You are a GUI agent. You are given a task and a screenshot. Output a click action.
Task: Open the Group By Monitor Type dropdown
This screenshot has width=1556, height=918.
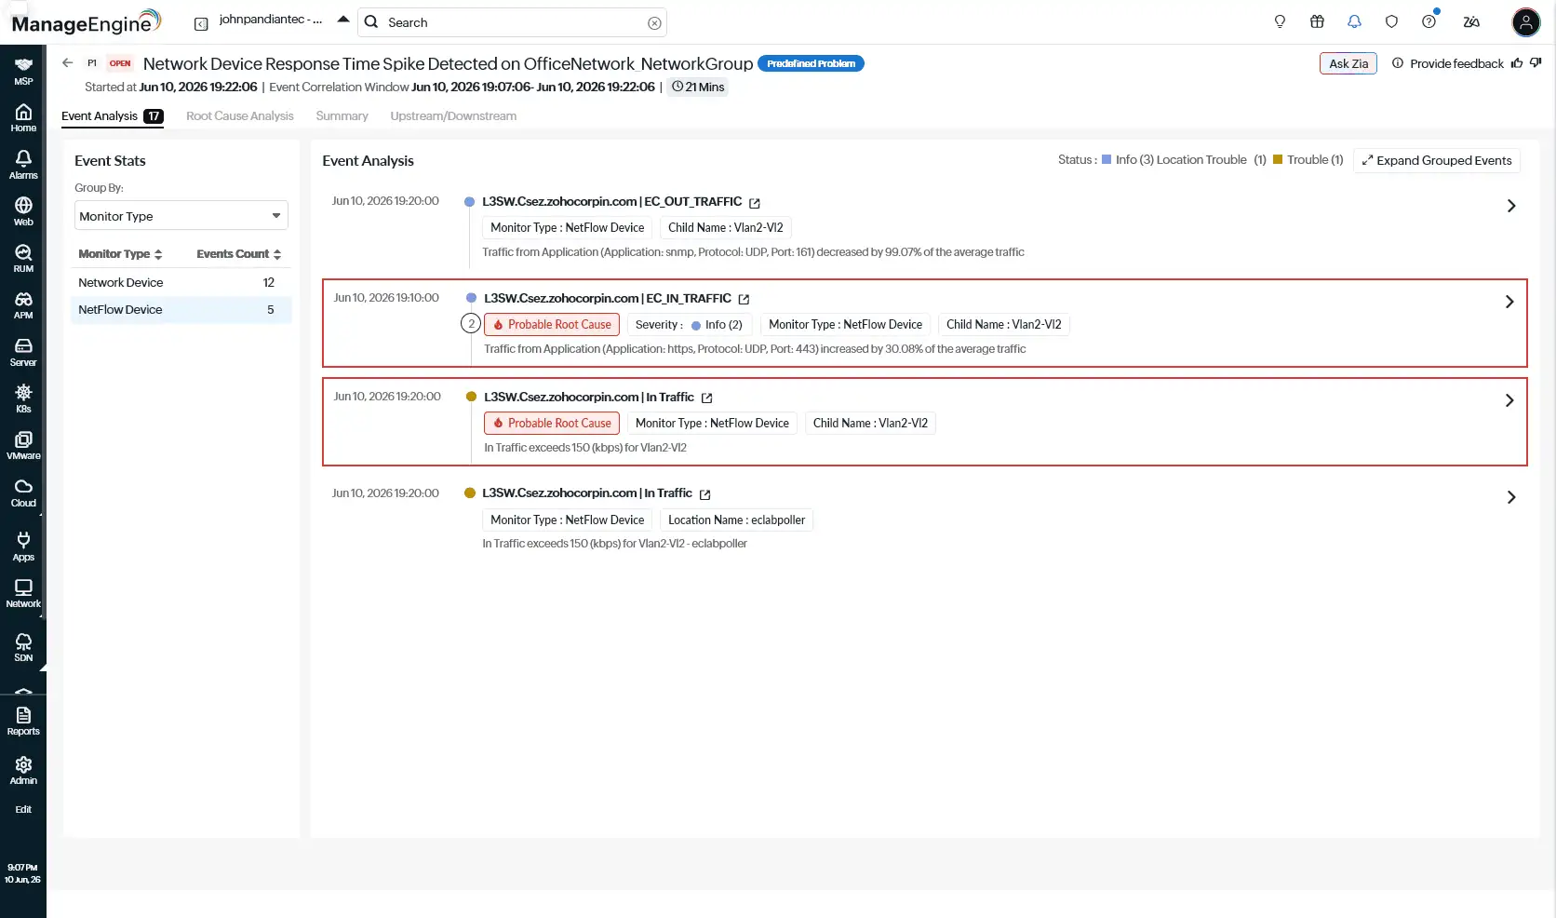click(x=181, y=215)
